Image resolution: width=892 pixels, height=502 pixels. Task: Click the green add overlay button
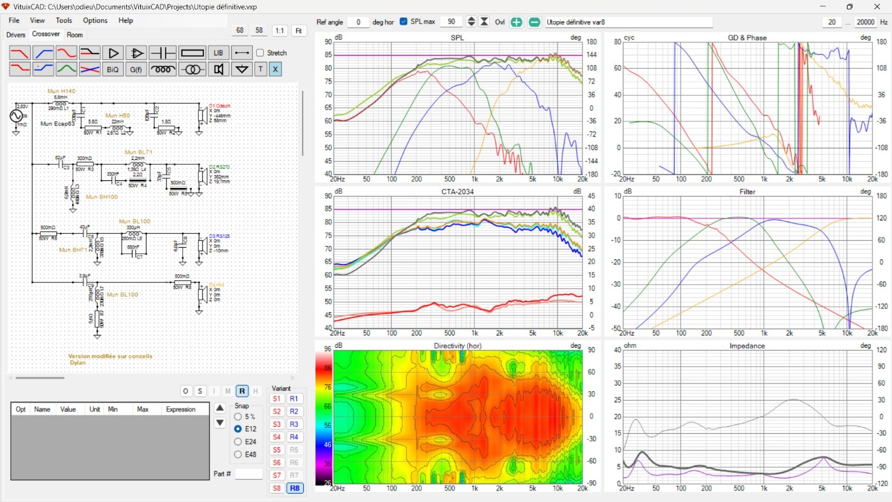click(516, 22)
